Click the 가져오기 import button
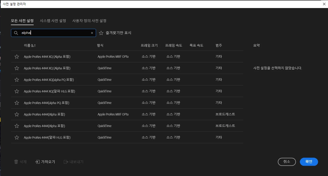 pos(45,162)
